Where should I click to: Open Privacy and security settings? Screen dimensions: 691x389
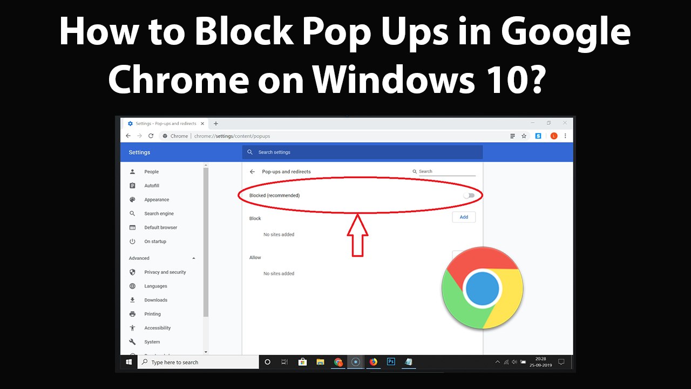[x=165, y=272]
